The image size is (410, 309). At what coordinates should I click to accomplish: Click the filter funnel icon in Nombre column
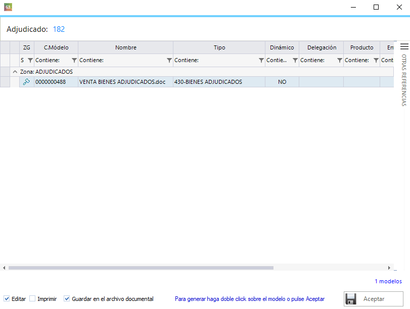(x=169, y=61)
